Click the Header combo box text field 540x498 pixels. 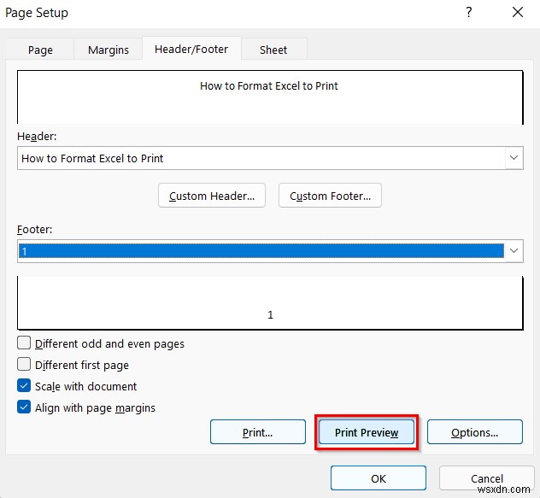(256, 158)
